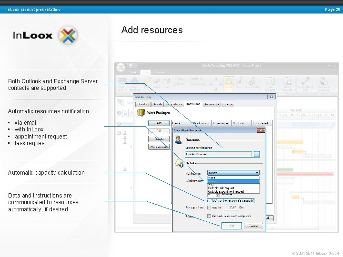Click the Delete work package button

tap(159, 139)
